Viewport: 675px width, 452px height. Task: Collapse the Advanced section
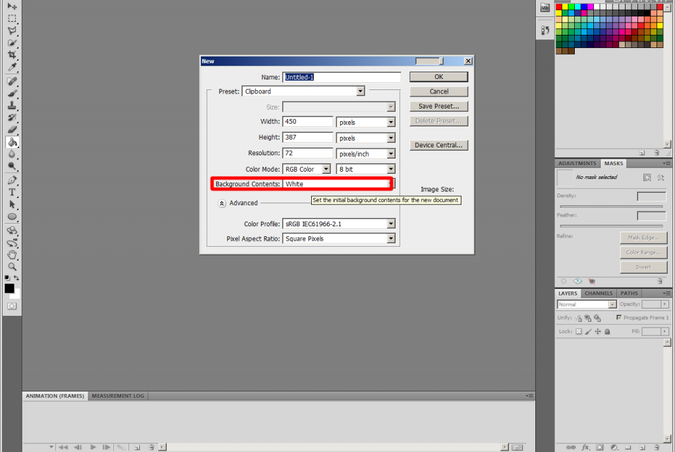pyautogui.click(x=222, y=203)
